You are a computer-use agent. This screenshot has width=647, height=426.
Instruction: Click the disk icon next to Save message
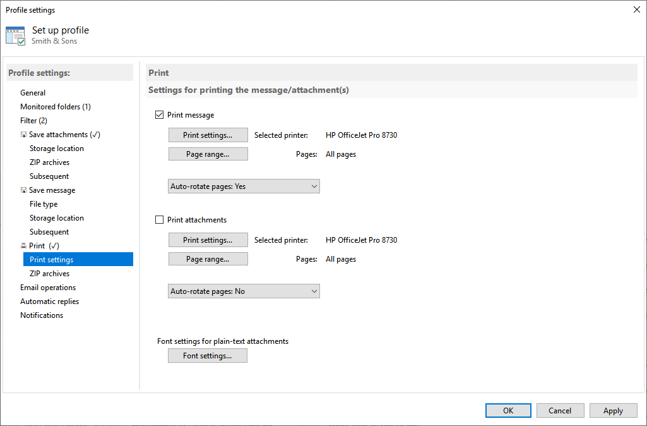pos(23,190)
